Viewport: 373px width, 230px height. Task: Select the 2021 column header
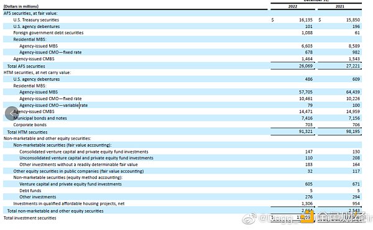(x=339, y=6)
